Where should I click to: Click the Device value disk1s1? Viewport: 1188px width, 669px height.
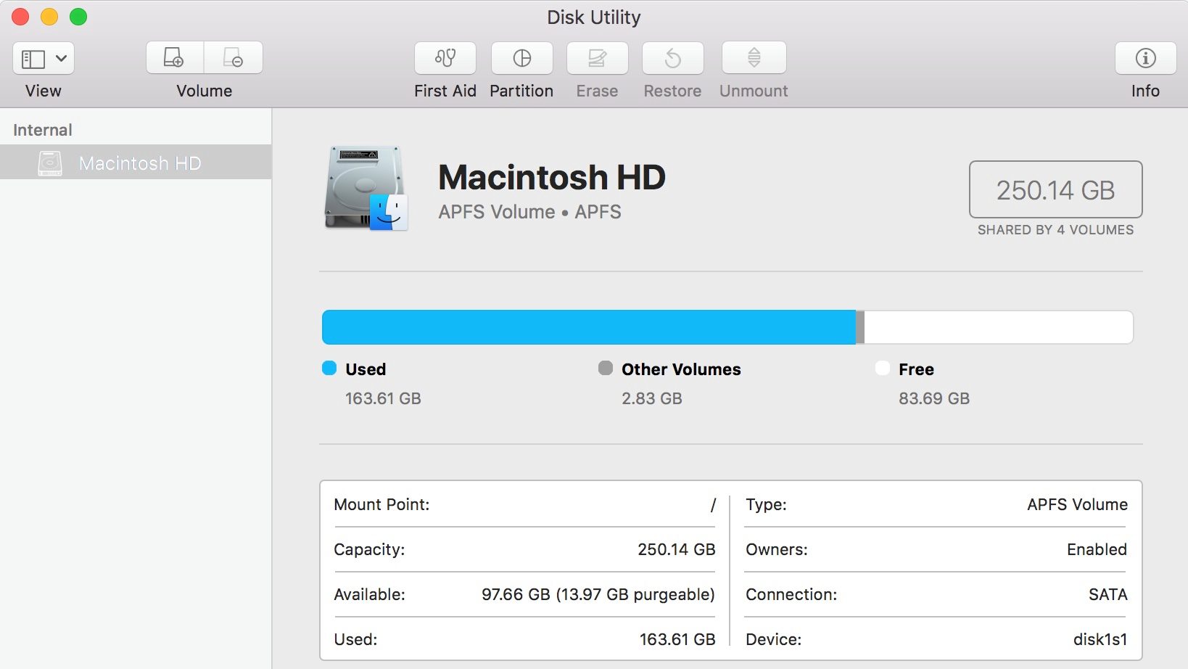[1100, 639]
